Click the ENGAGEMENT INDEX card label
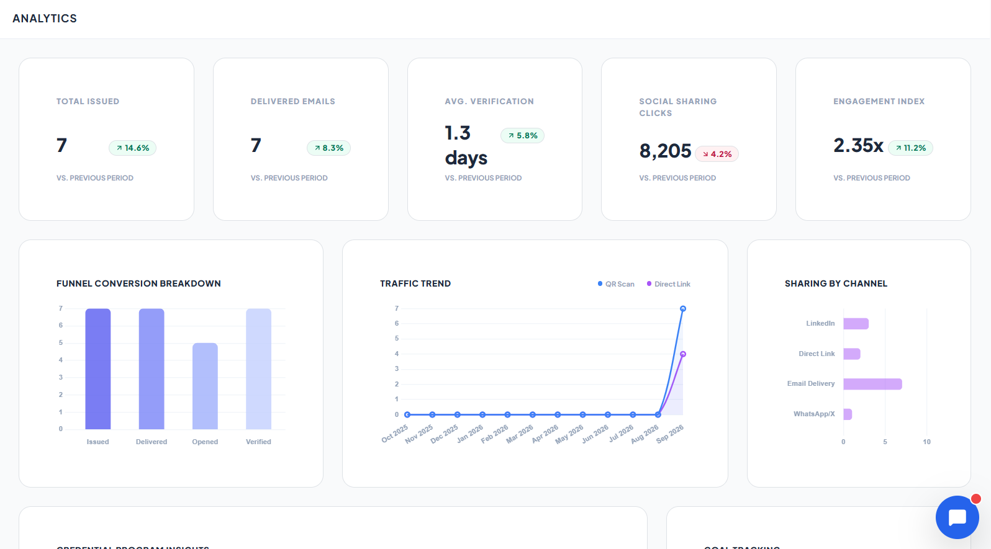Viewport: 991px width, 549px height. (x=879, y=101)
